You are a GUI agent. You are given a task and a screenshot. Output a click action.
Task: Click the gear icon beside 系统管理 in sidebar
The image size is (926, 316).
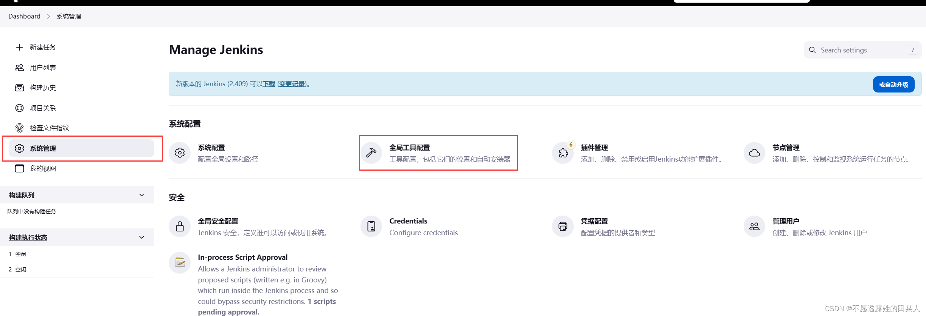click(19, 148)
